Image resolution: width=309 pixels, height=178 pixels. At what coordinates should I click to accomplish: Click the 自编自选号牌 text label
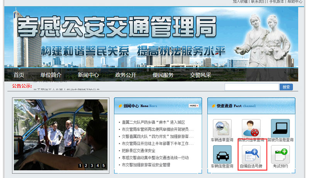251,166
